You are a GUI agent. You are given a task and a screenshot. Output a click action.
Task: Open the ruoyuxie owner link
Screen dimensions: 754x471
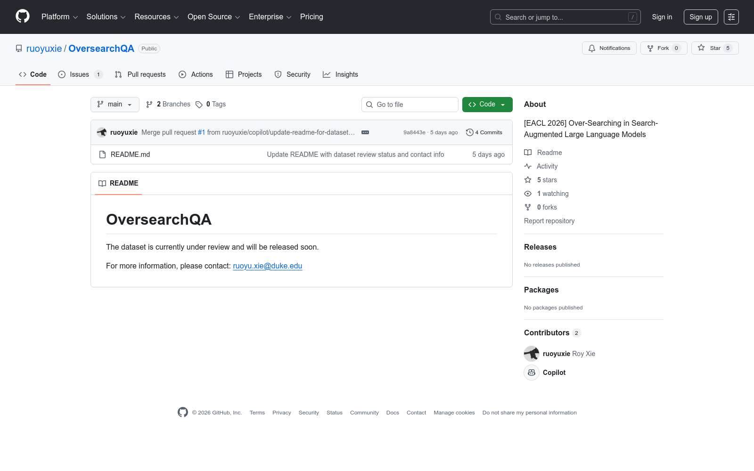point(44,49)
